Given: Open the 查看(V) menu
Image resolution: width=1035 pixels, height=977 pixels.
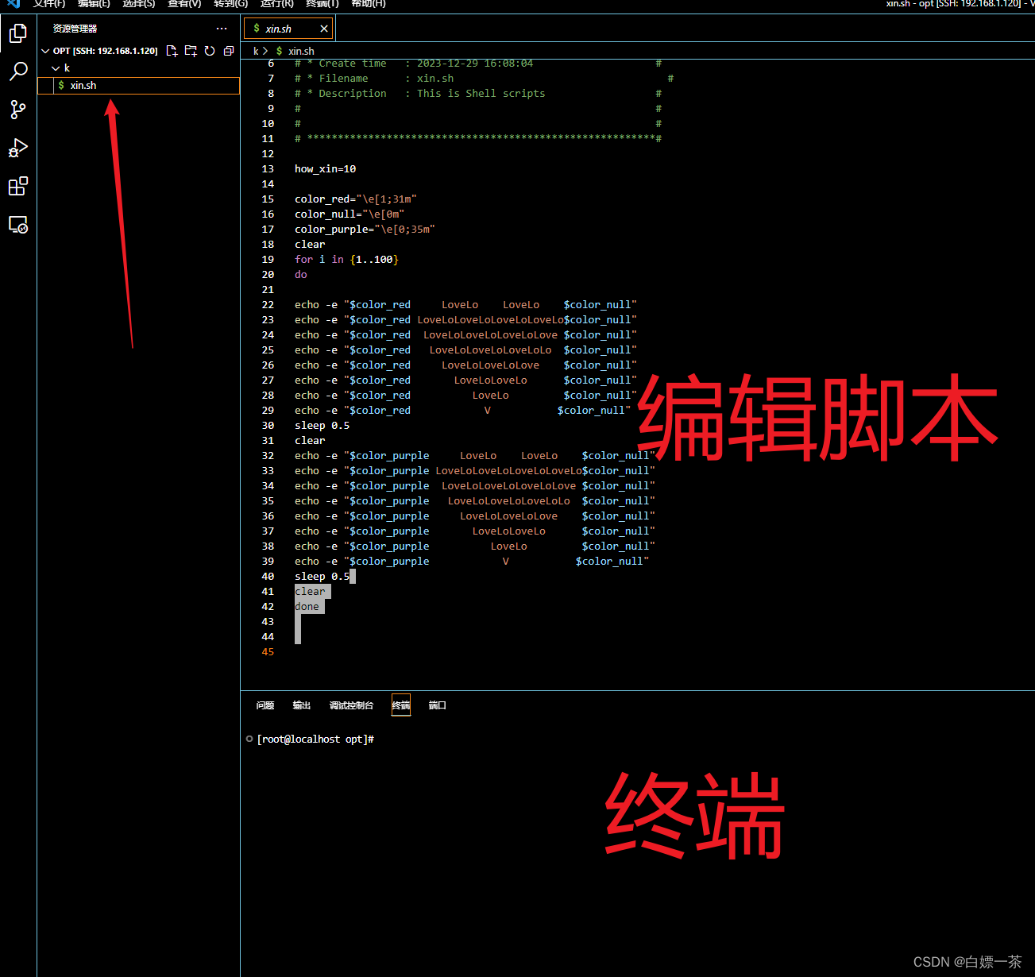Looking at the screenshot, I should point(184,3).
